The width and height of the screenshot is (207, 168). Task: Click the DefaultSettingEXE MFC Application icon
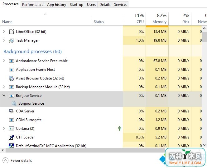click(x=12, y=145)
